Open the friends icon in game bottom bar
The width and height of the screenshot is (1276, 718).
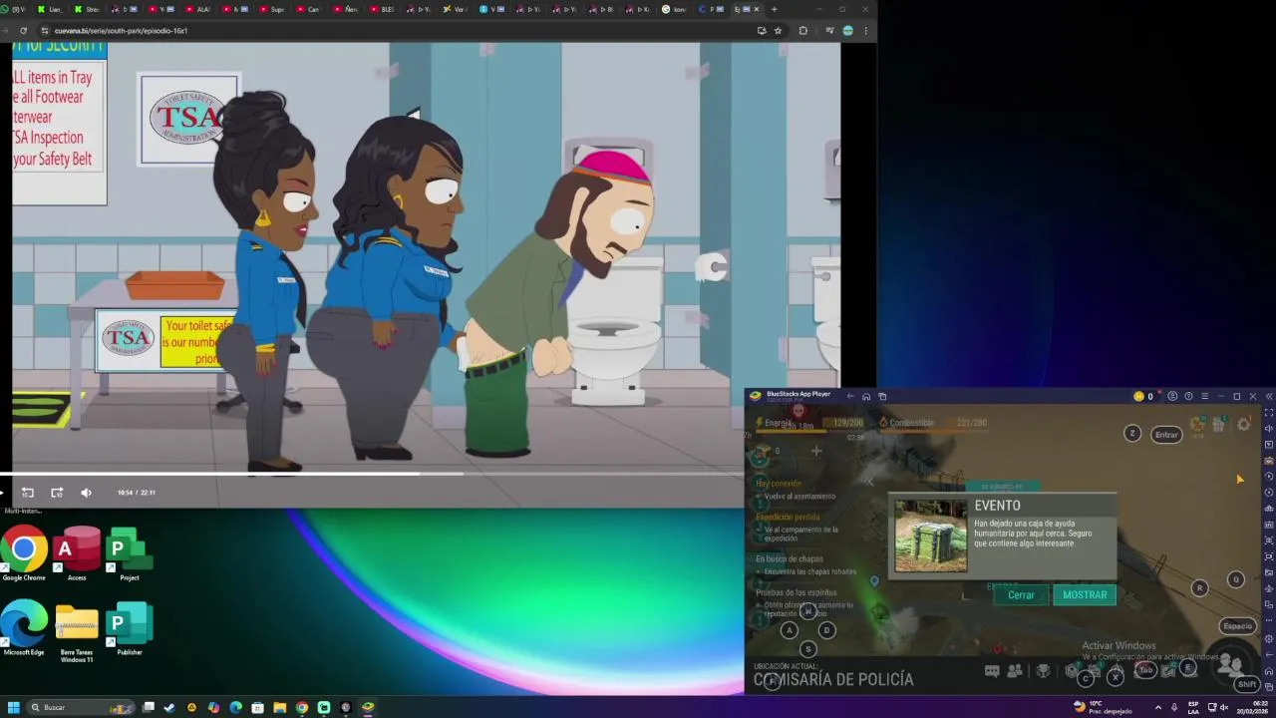(1015, 671)
